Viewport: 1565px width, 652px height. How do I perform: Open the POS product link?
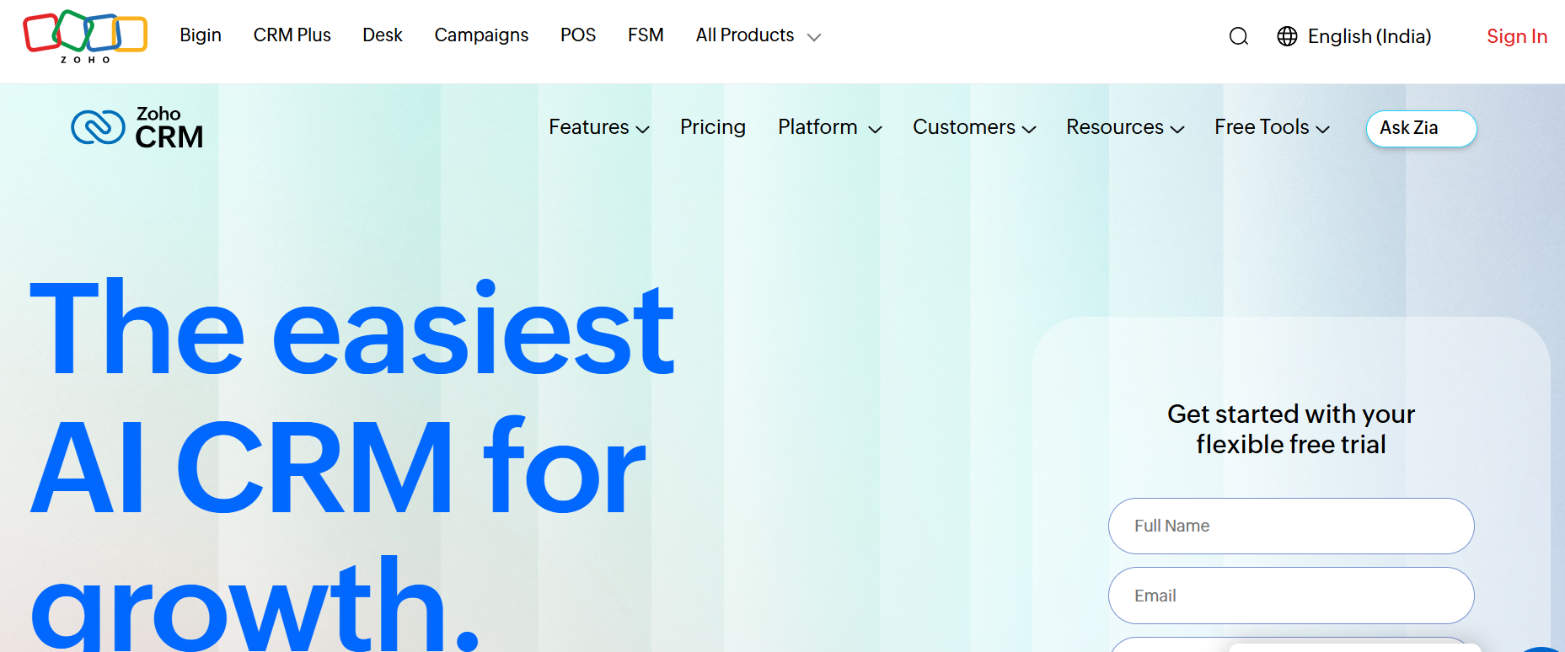[578, 35]
